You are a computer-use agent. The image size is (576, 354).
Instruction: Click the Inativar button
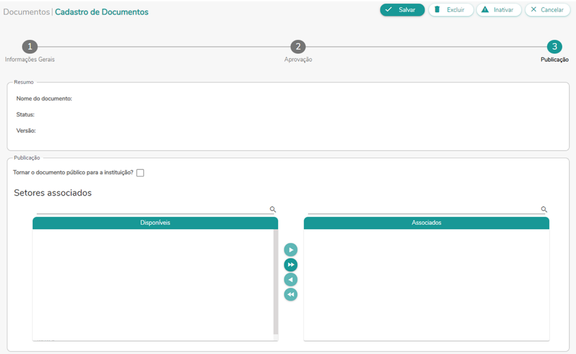click(499, 10)
